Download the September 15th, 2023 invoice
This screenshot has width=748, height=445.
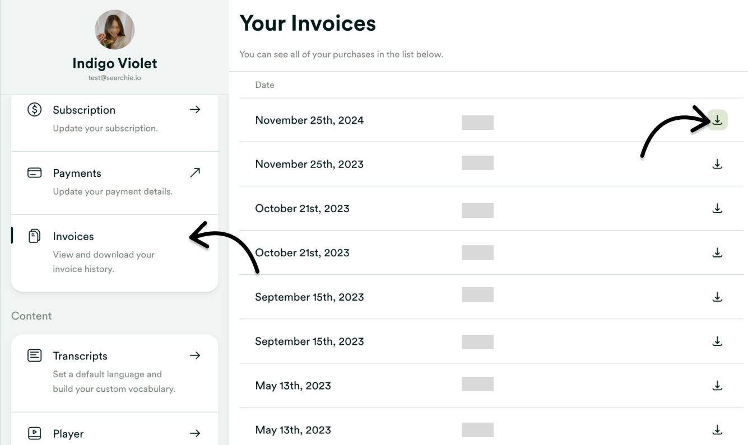(x=717, y=297)
